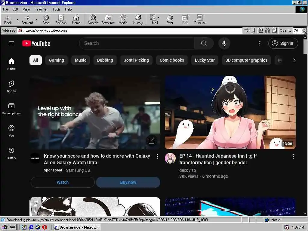Click the address bar URL field
This screenshot has width=308, height=231.
coord(130,30)
